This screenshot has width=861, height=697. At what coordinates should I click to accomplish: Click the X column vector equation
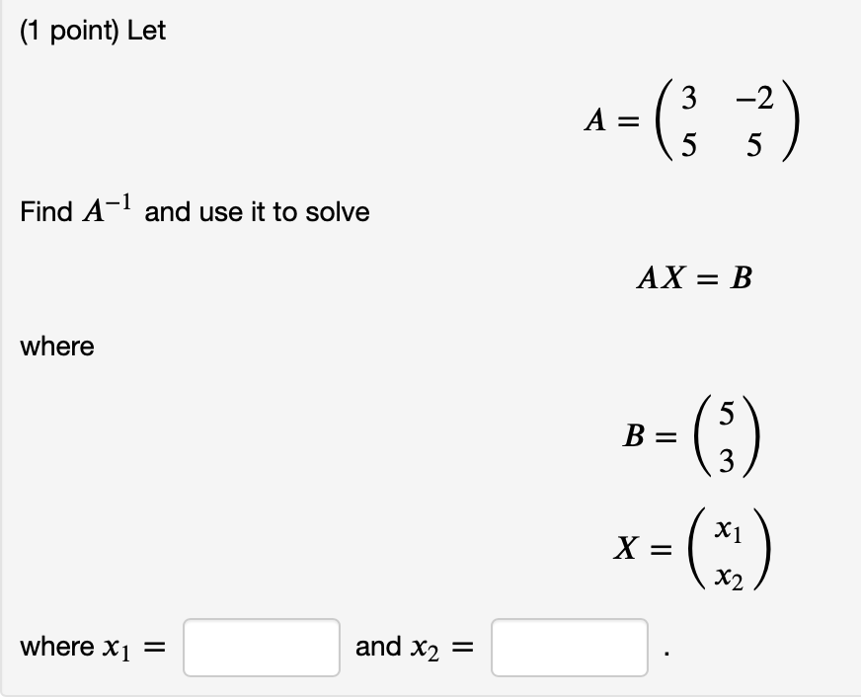click(691, 550)
